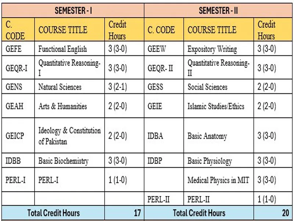Select the Basic Physiology course cell
Screen dimensions: 294x221
pos(209,161)
